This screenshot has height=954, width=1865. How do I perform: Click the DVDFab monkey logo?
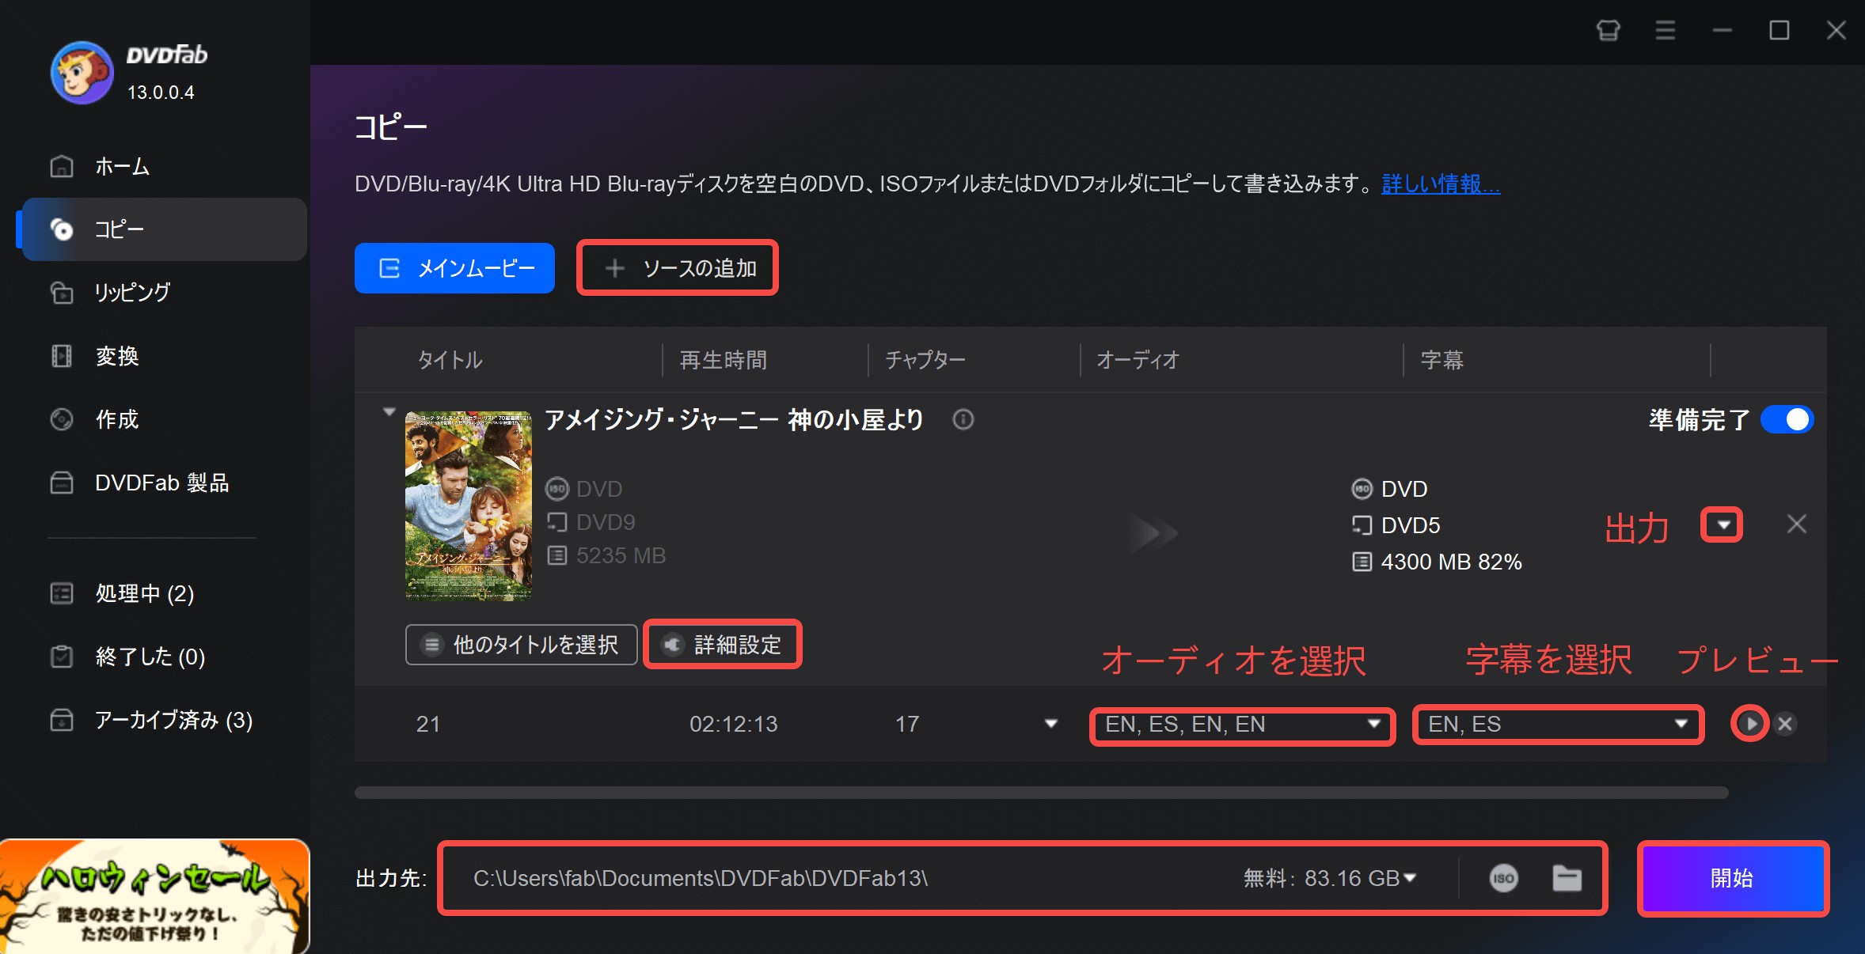click(x=82, y=73)
